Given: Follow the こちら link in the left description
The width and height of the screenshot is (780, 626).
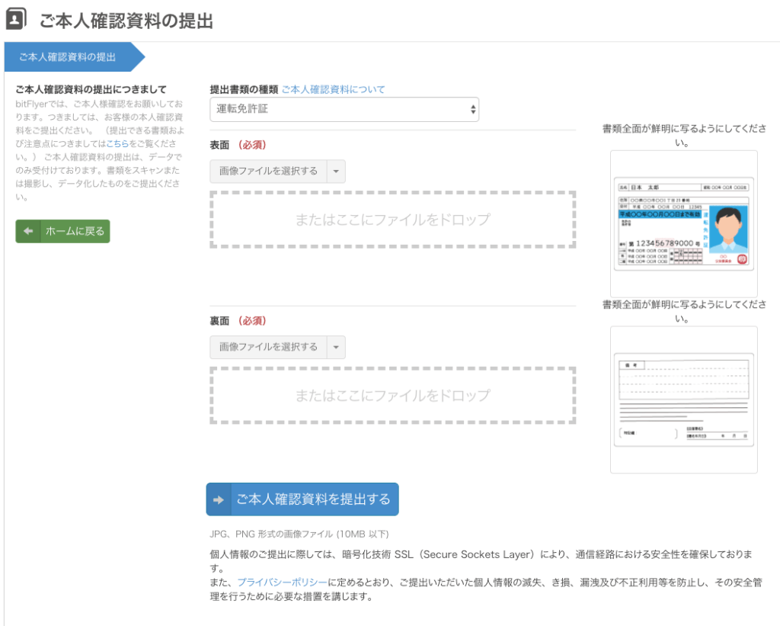Looking at the screenshot, I should click(x=116, y=143).
